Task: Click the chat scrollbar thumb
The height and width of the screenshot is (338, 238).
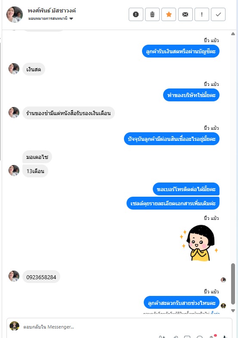Action: 233,284
